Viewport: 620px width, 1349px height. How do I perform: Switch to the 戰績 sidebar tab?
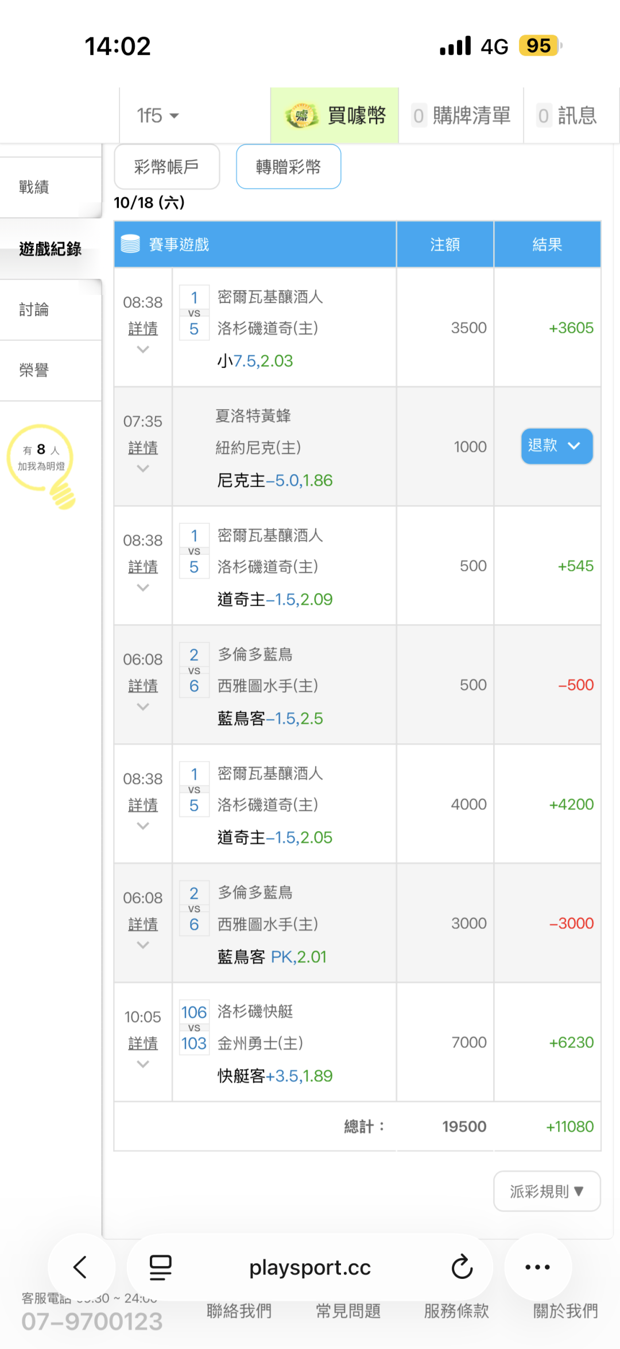point(34,187)
